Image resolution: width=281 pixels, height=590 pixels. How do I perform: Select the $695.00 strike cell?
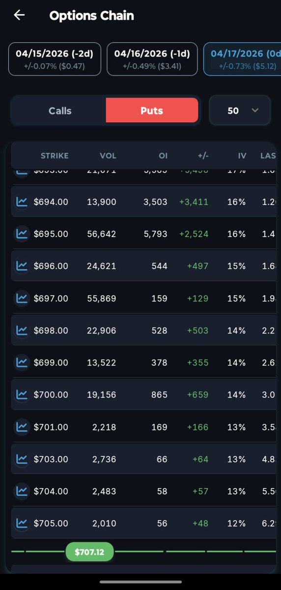point(51,234)
